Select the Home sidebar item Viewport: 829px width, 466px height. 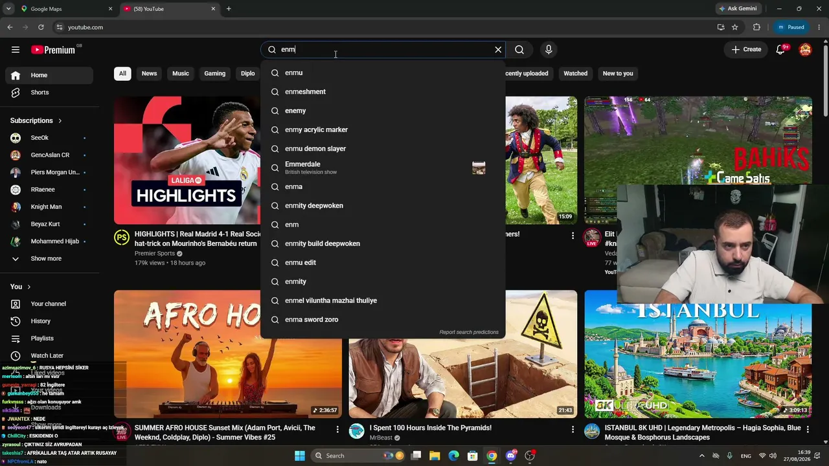tap(49, 75)
